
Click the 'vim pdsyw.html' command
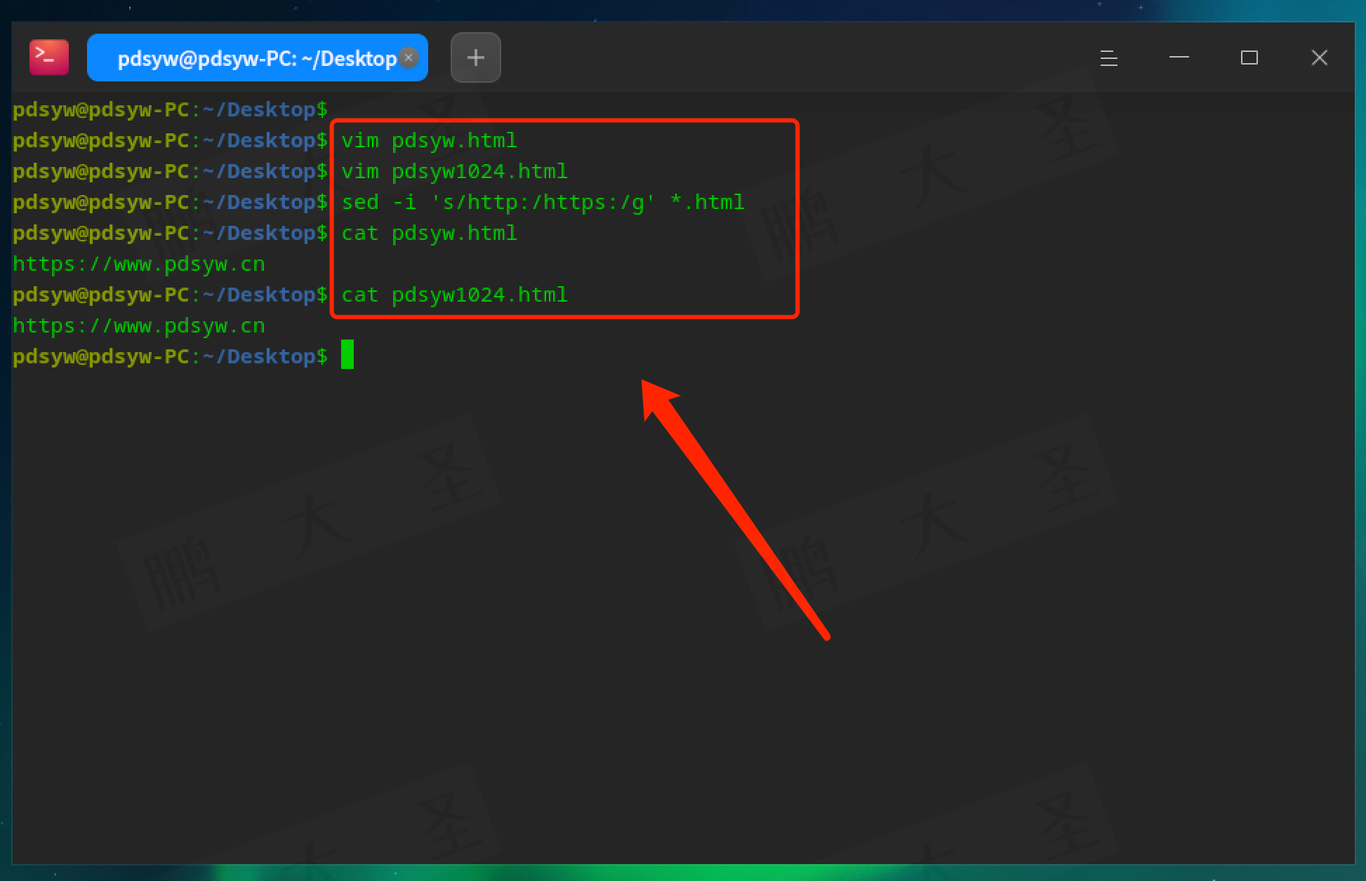pyautogui.click(x=429, y=141)
